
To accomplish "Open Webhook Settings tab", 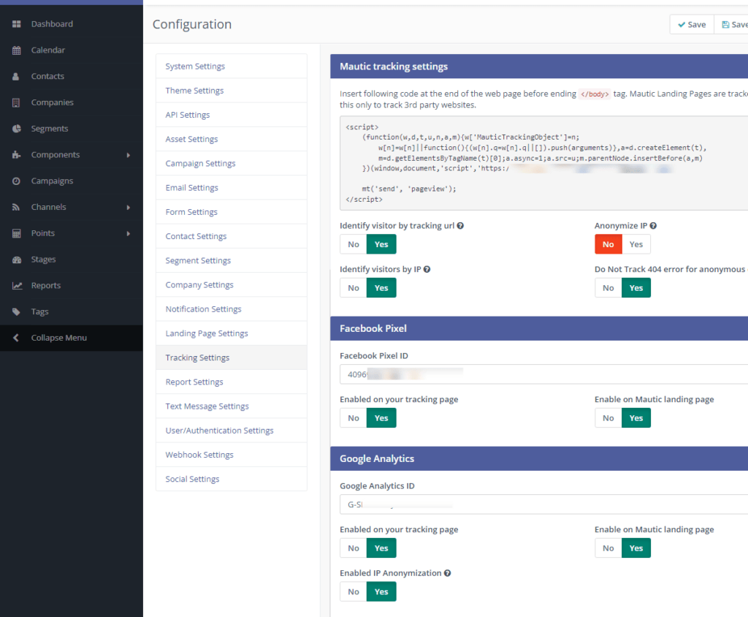I will (x=232, y=455).
